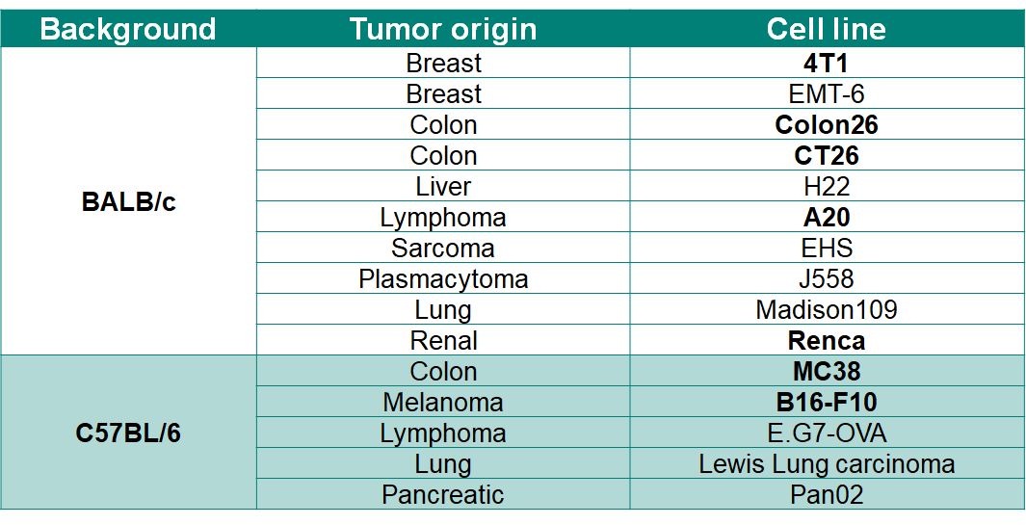The image size is (1026, 525).
Task: Select the Plasmacytoma tumor origin cell
Action: coord(443,279)
